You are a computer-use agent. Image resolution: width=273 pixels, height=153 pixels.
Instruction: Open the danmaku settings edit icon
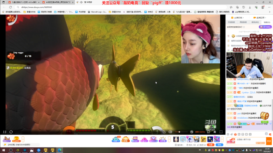(x=164, y=132)
